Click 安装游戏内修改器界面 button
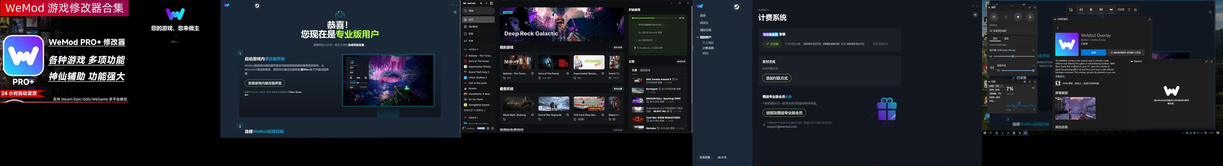The image size is (1223, 166). tap(264, 83)
